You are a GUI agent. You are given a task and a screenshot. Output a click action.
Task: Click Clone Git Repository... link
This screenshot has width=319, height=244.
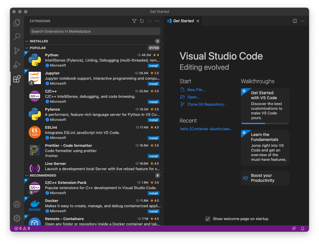[207, 104]
